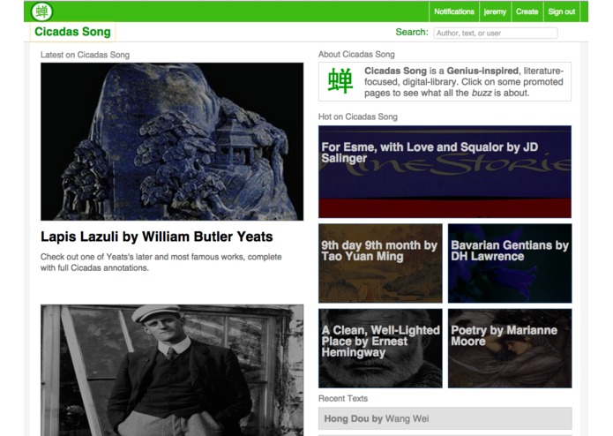613x436 pixels.
Task: Open the jeremy user profile link
Action: (495, 11)
